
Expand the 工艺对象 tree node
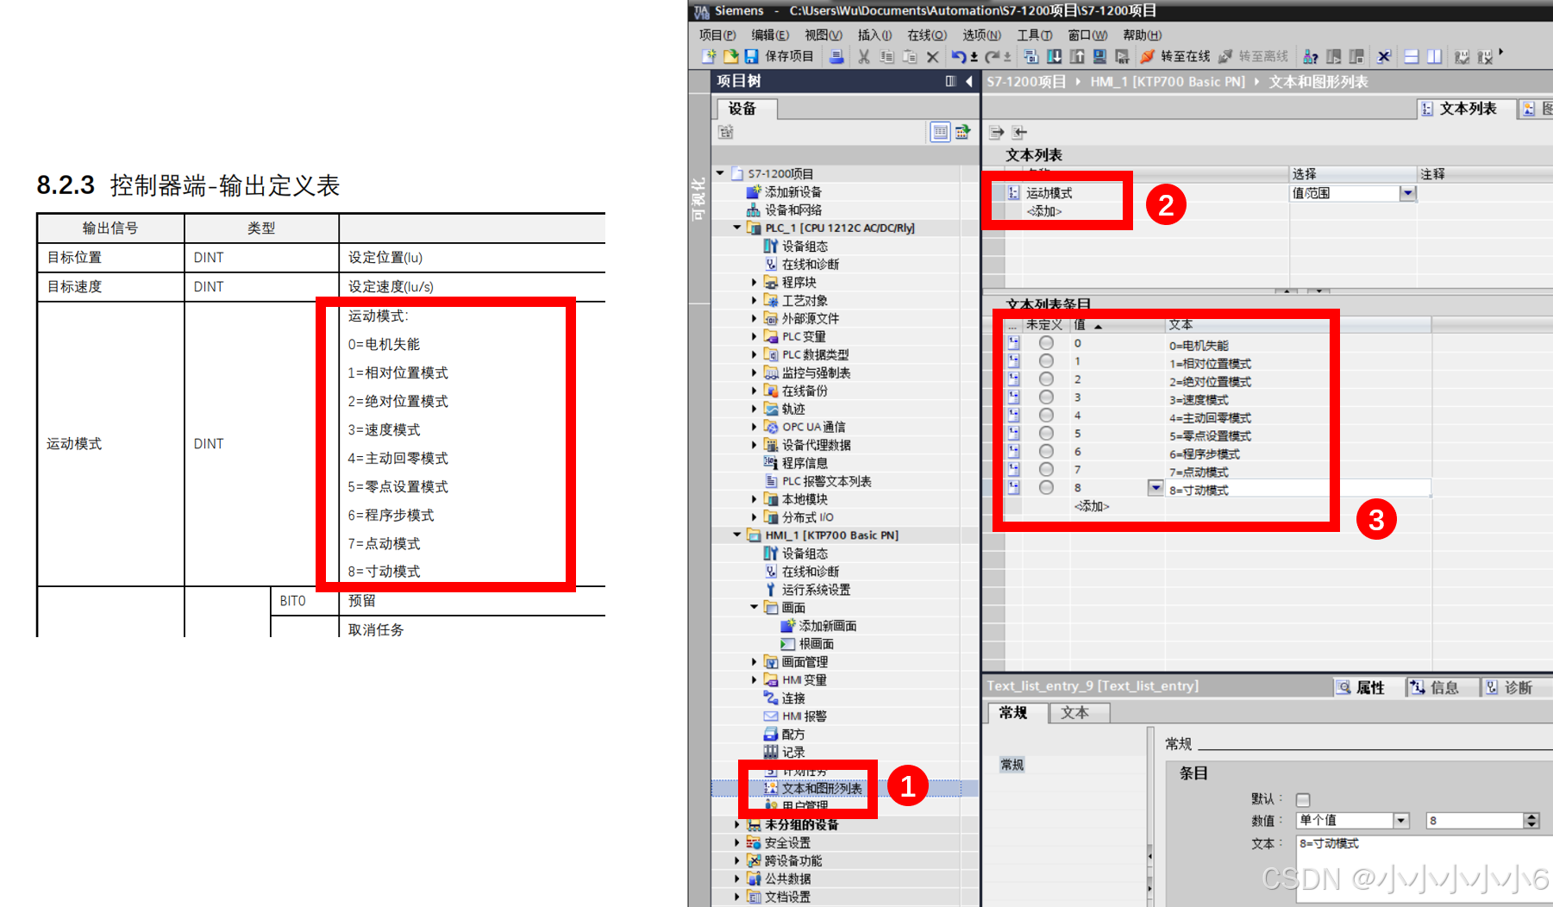pos(754,300)
